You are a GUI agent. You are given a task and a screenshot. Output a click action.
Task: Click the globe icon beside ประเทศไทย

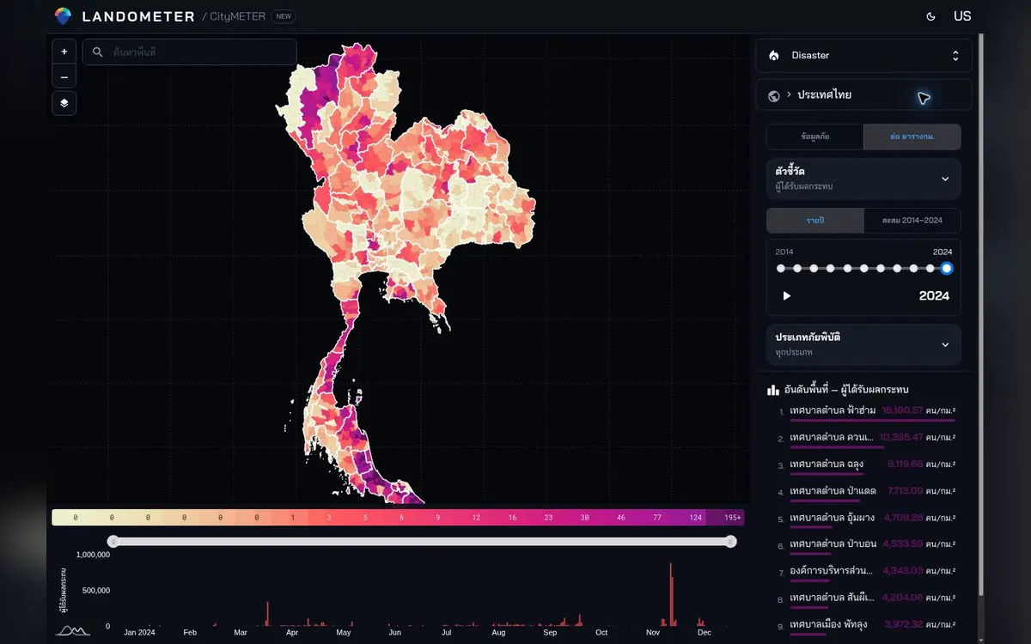[x=774, y=95]
